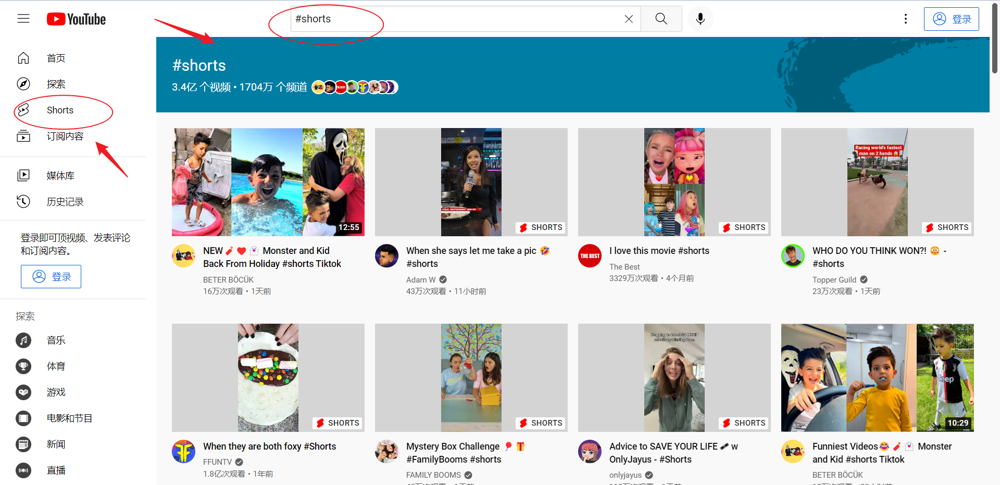This screenshot has width=1000, height=485.
Task: Open channel link FFUNTV
Action: coord(218,462)
